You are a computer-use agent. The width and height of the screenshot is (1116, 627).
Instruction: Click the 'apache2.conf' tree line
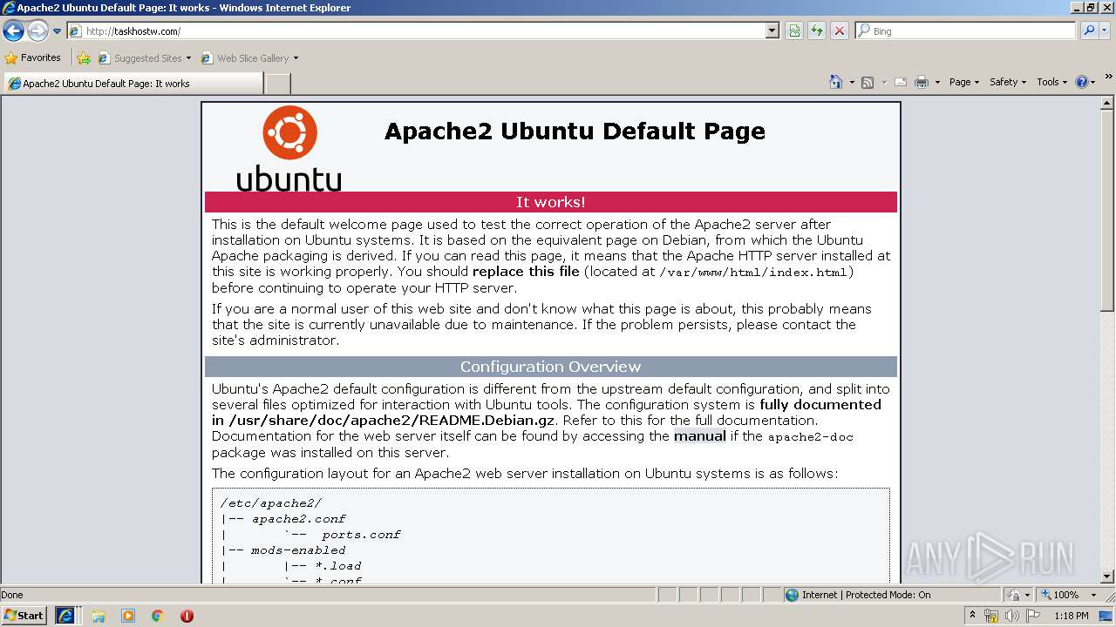tap(298, 519)
